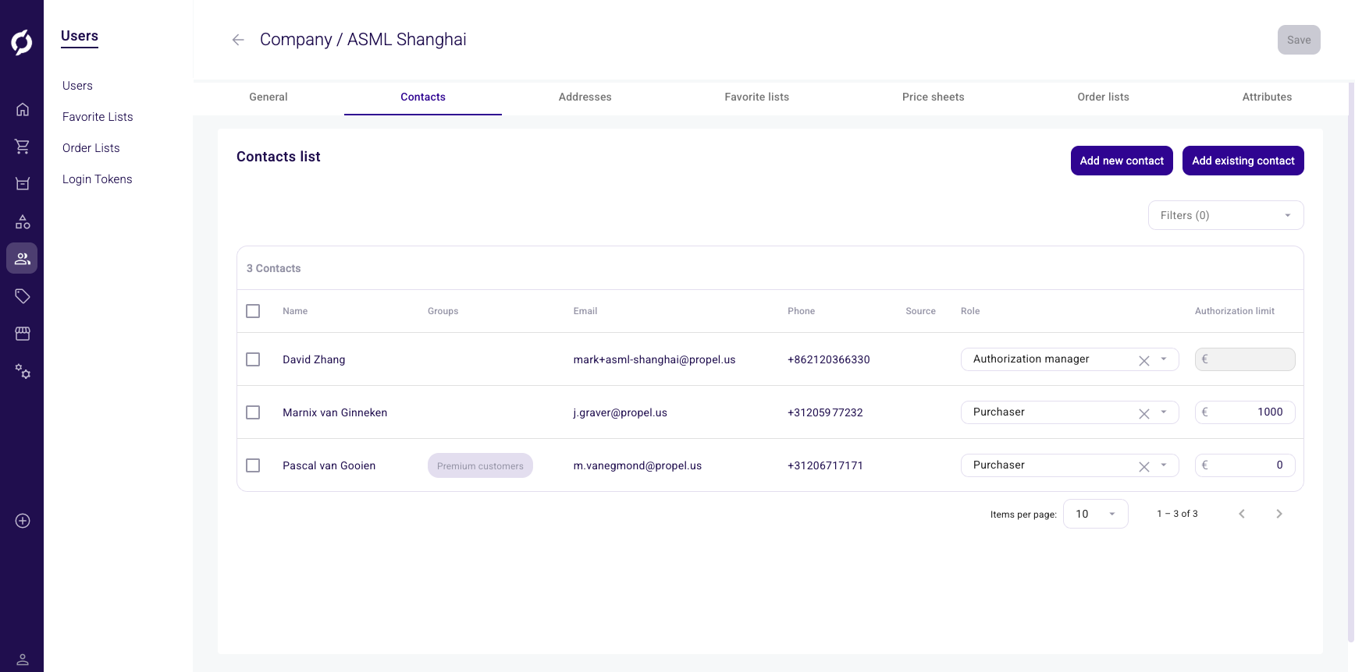Open the Home sidebar icon
Screen dimensions: 1355x672
coord(23,109)
